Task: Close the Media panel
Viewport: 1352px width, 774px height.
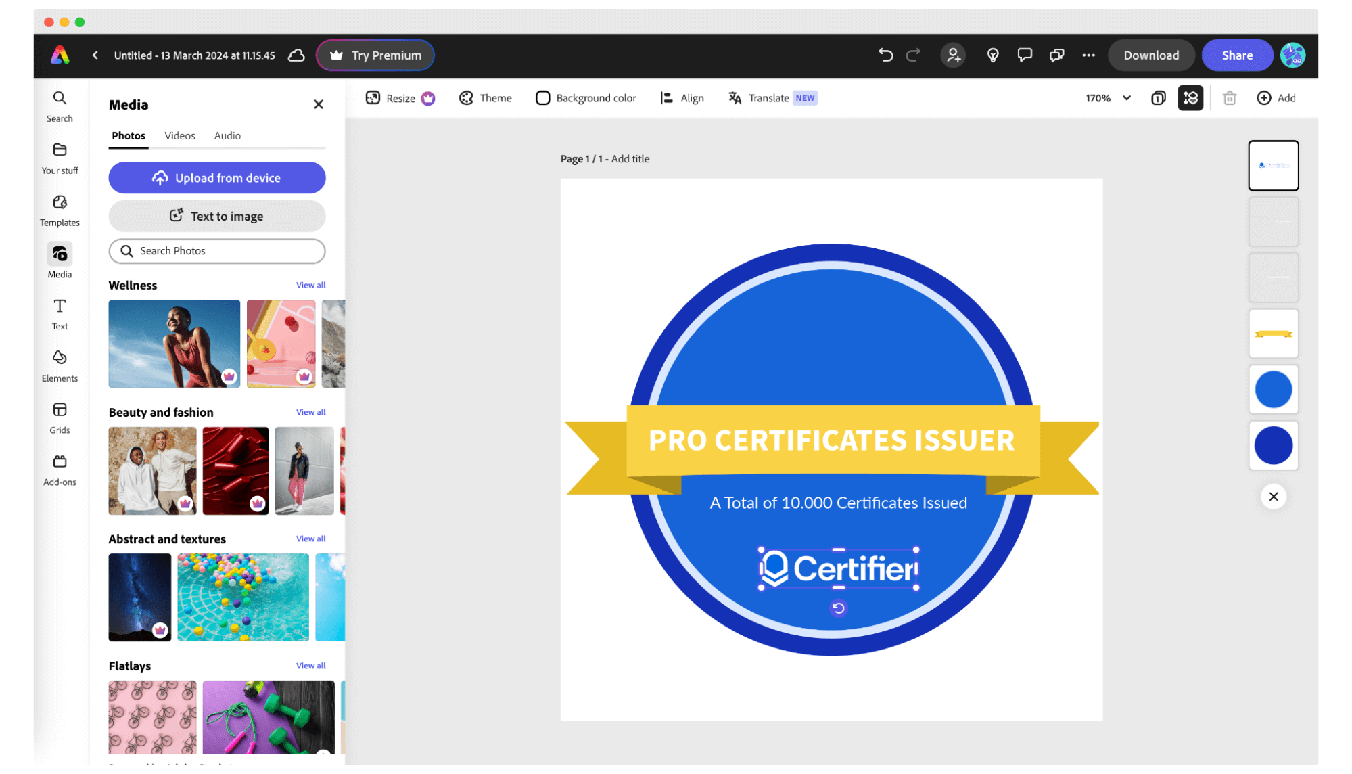Action: coord(319,104)
